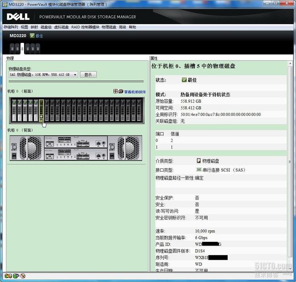Open the 高级 menu
Image resolution: width=296 pixels, height=282 pixels.
pos(122,27)
